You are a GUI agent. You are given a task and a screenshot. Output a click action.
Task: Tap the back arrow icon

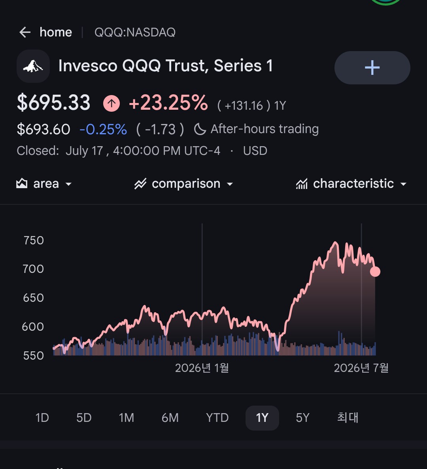coord(25,32)
